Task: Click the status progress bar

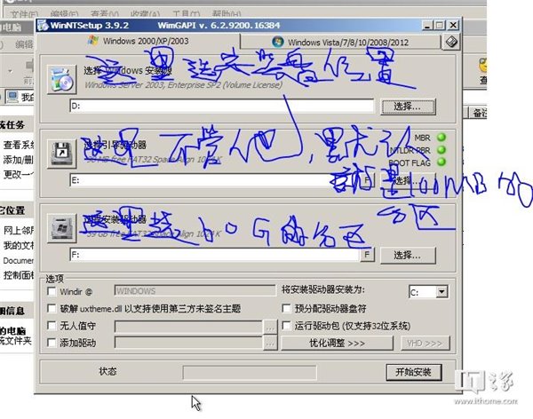Action: tap(250, 373)
